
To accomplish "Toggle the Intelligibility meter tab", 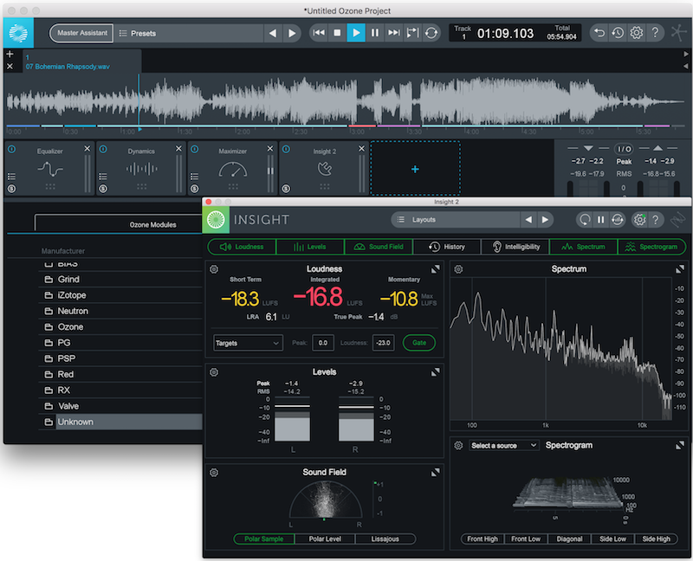I will point(515,247).
